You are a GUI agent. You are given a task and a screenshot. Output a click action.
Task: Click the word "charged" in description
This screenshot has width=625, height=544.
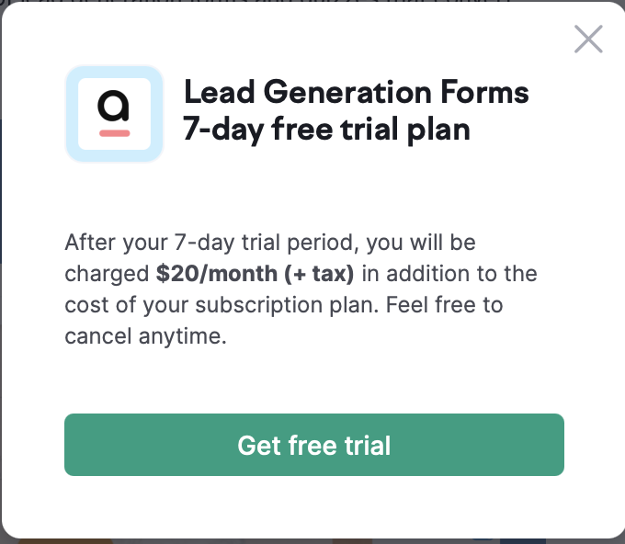click(107, 274)
